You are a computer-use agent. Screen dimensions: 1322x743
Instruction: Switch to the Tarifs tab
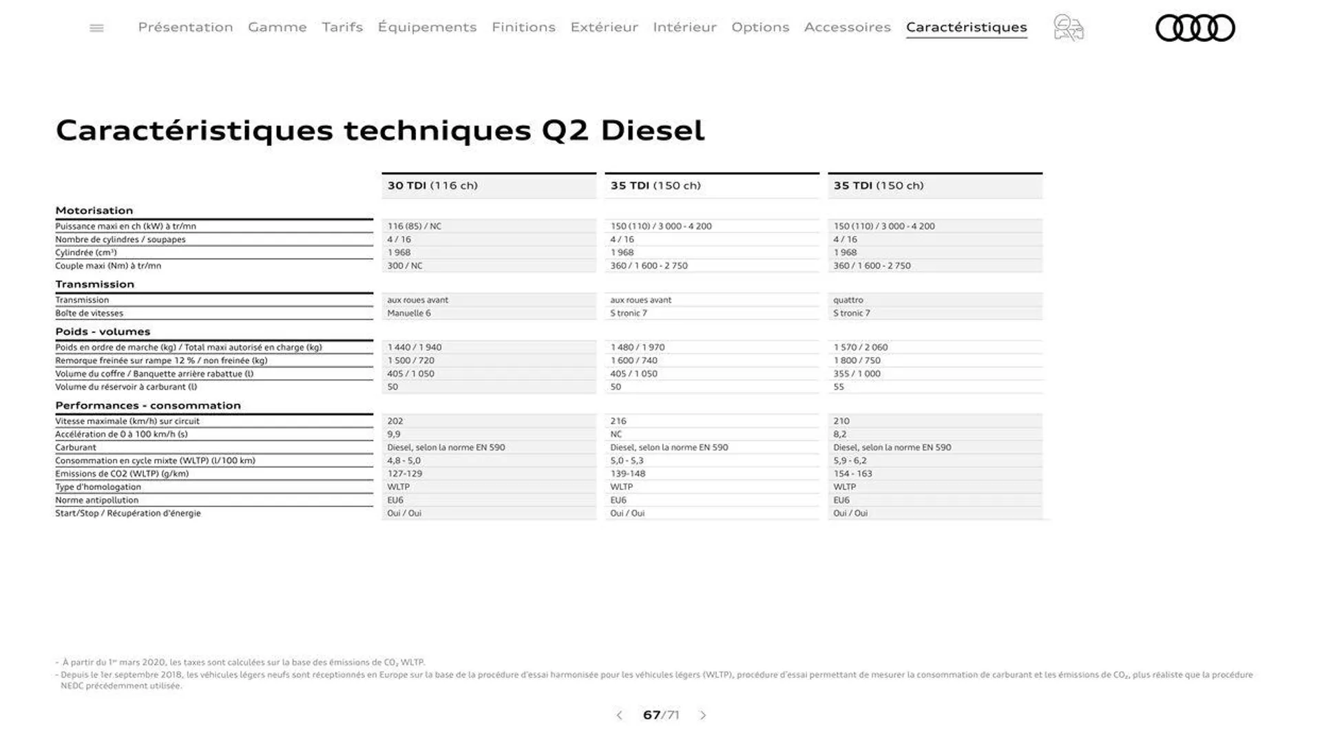342,27
